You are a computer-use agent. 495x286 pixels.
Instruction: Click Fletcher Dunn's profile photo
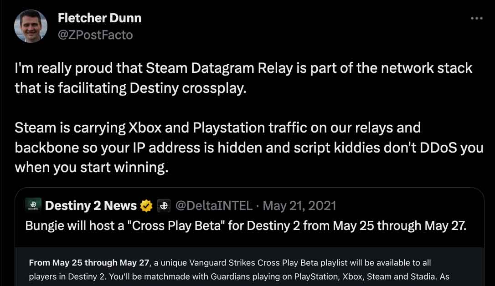coord(31,26)
